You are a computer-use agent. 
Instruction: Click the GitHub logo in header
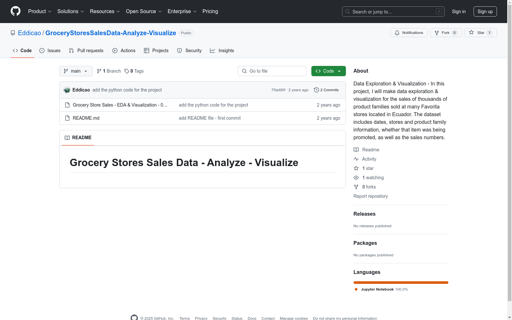15,11
